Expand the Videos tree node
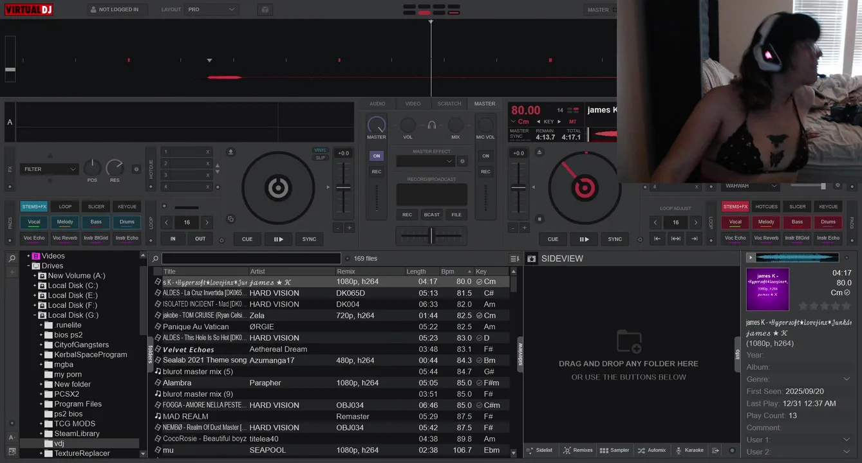The image size is (862, 463). coord(28,256)
